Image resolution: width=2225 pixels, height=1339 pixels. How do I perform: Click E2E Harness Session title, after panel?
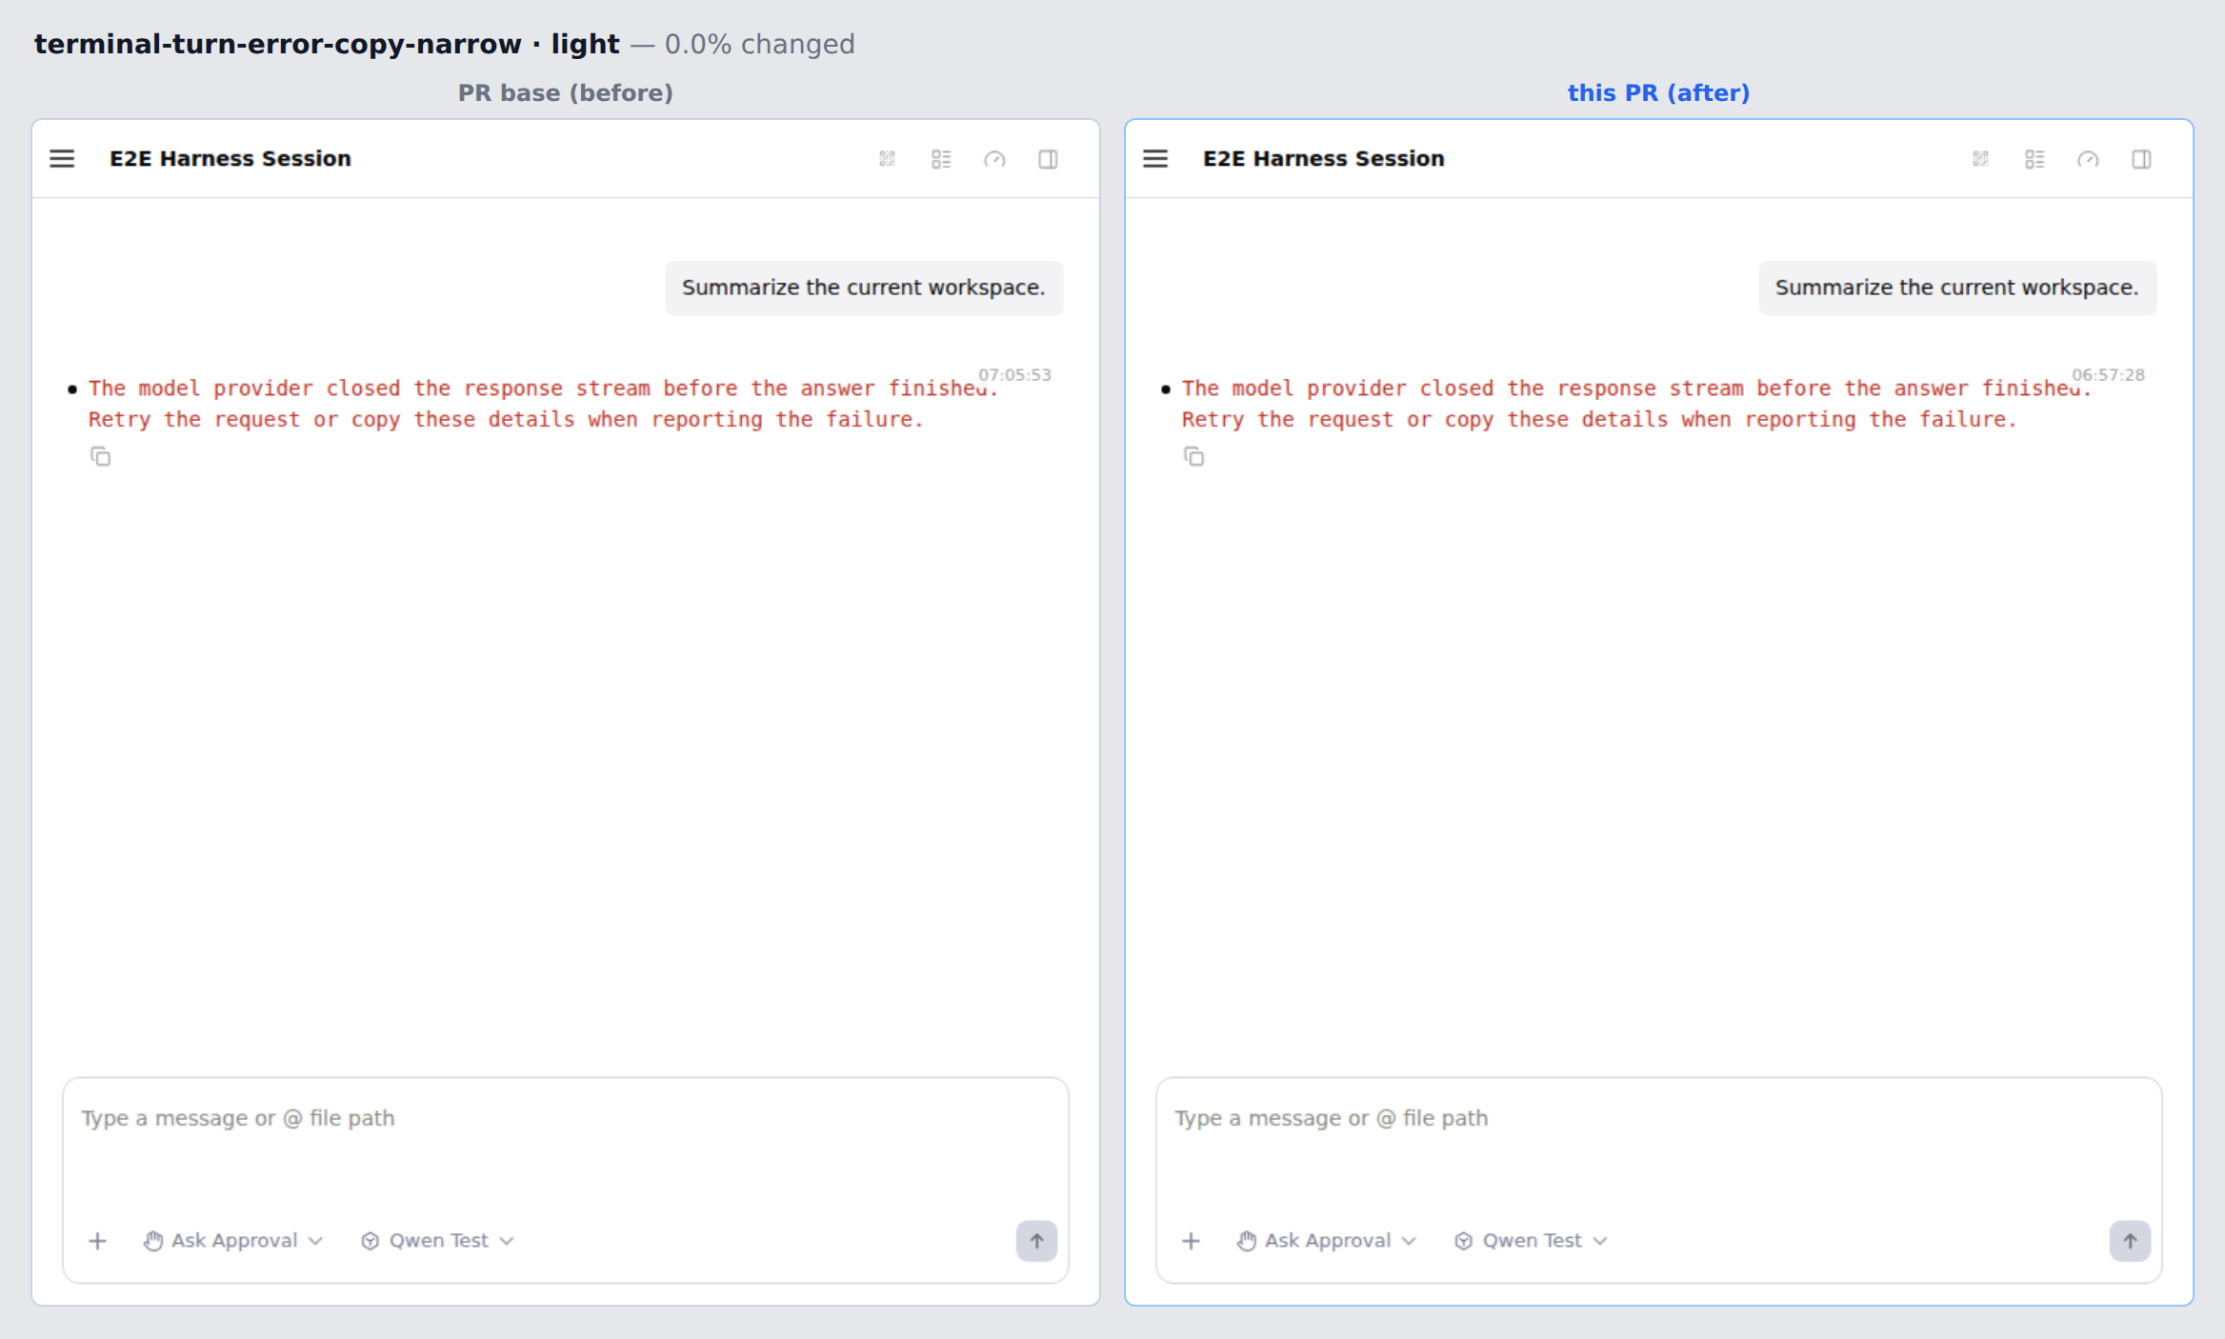coord(1324,159)
